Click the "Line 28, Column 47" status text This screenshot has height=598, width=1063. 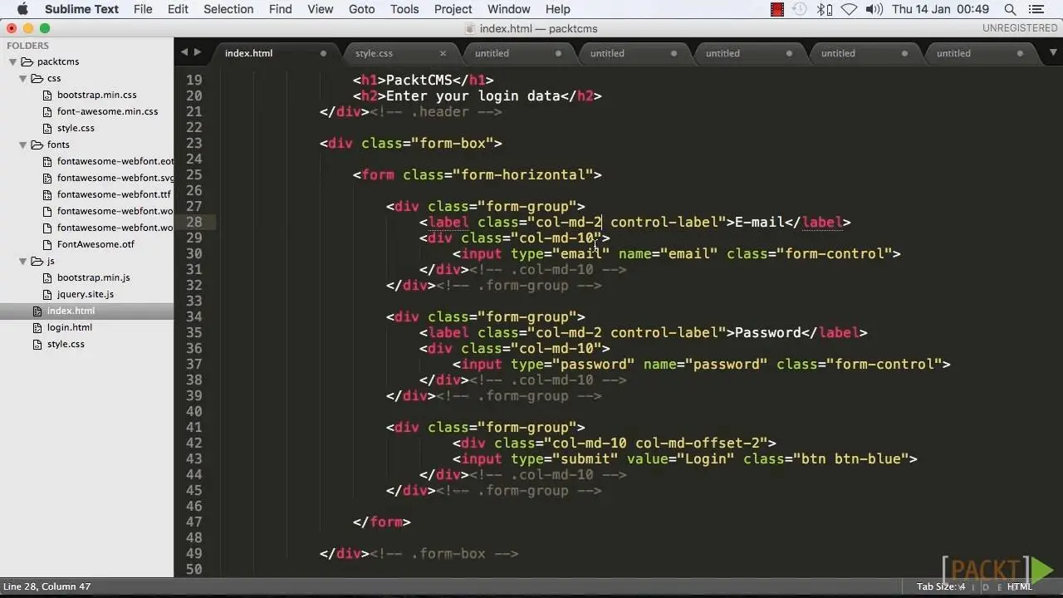point(47,586)
